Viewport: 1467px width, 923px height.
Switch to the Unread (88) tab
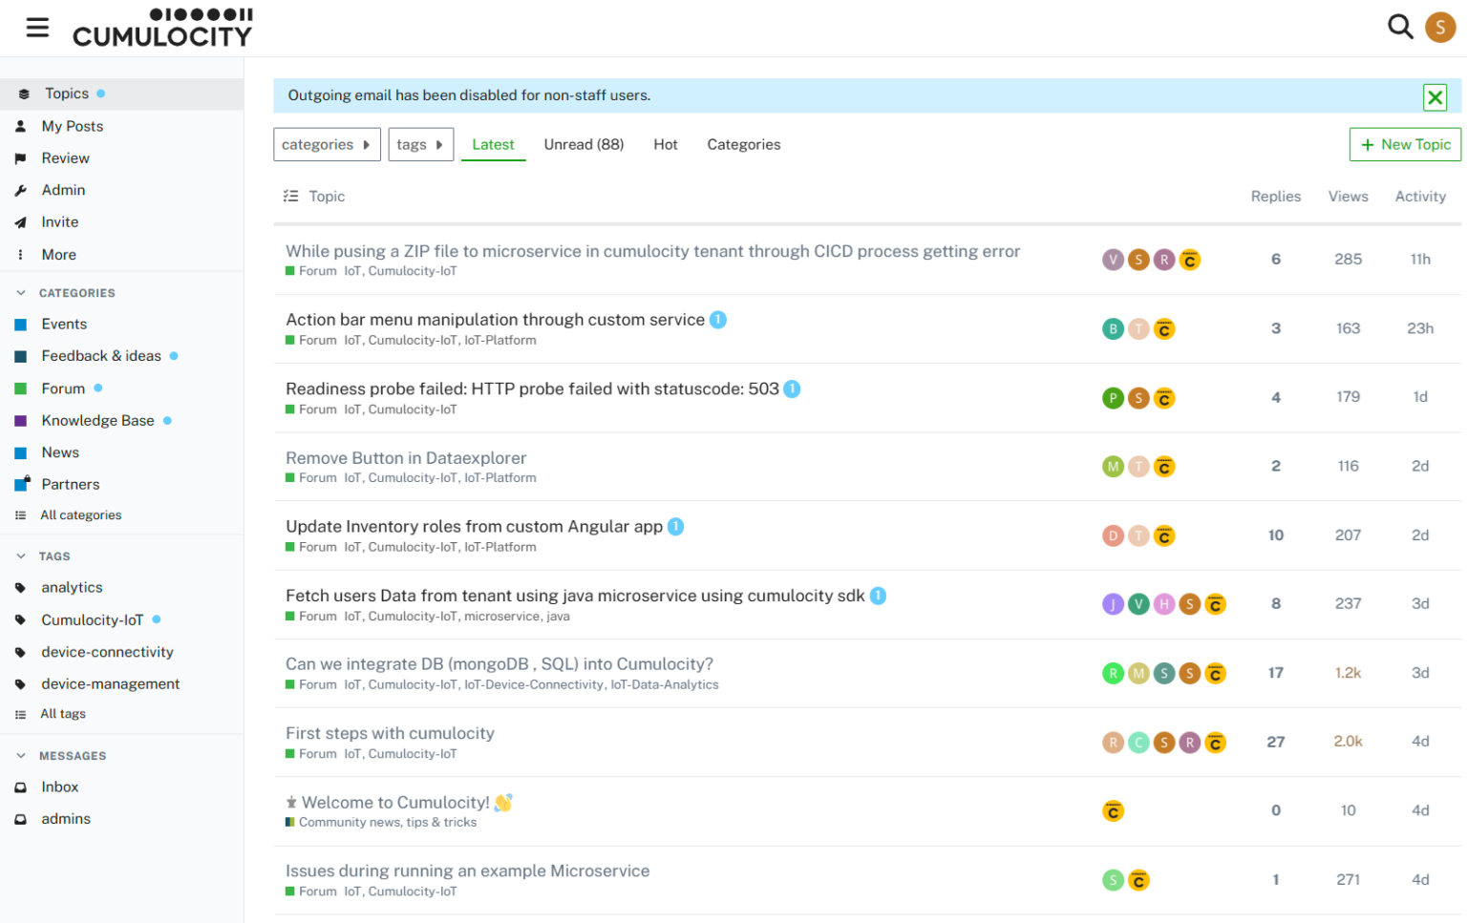(x=584, y=144)
